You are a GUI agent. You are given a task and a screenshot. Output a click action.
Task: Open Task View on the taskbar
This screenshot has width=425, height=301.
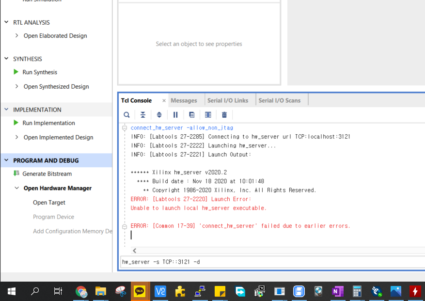coord(58,291)
